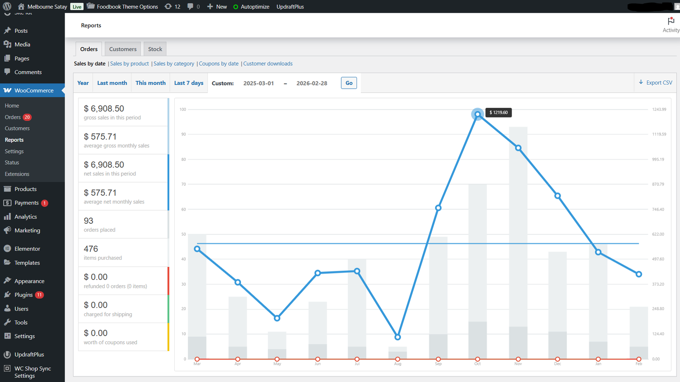This screenshot has width=680, height=382.
Task: Click the Posts pin icon in sidebar
Action: tap(7, 31)
